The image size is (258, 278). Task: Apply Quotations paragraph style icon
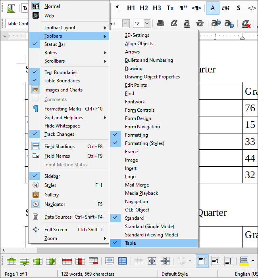[183, 8]
